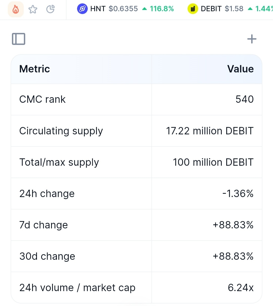The image size is (273, 306).
Task: Click the 7d change row label
Action: click(x=44, y=225)
